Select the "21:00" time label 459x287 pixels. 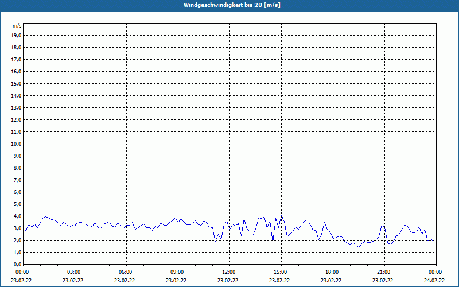tap(384, 272)
